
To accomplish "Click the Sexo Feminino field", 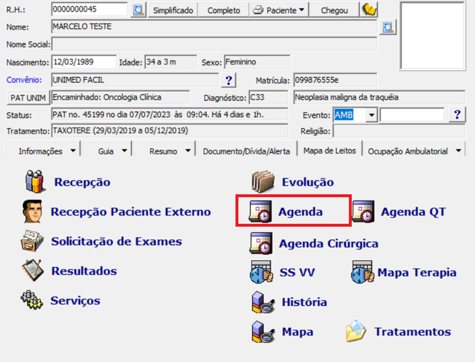I will pyautogui.click(x=257, y=62).
